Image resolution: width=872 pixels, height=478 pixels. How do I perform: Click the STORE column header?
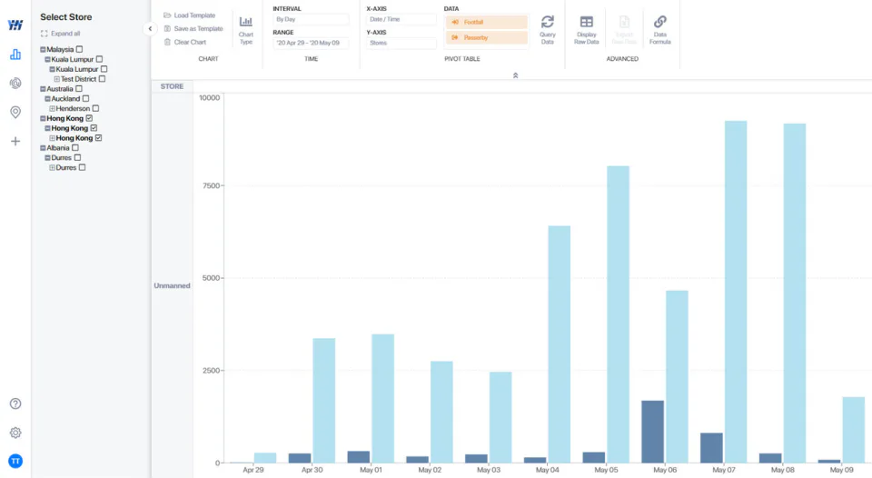click(x=172, y=86)
